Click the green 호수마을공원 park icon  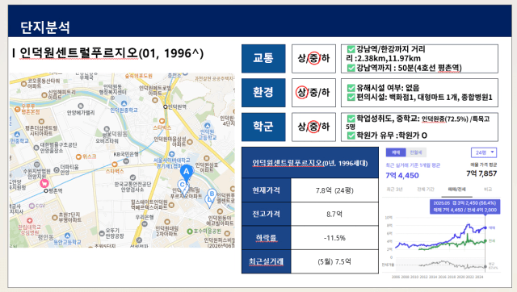coord(190,232)
